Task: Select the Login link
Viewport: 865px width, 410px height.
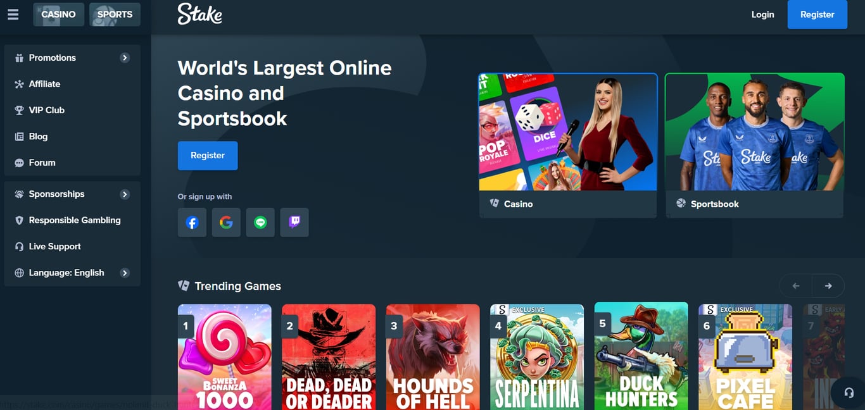Action: click(762, 15)
